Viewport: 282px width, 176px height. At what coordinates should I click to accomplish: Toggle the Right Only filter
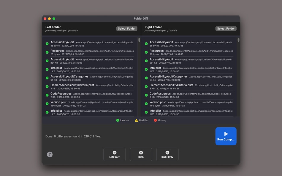pos(167,154)
